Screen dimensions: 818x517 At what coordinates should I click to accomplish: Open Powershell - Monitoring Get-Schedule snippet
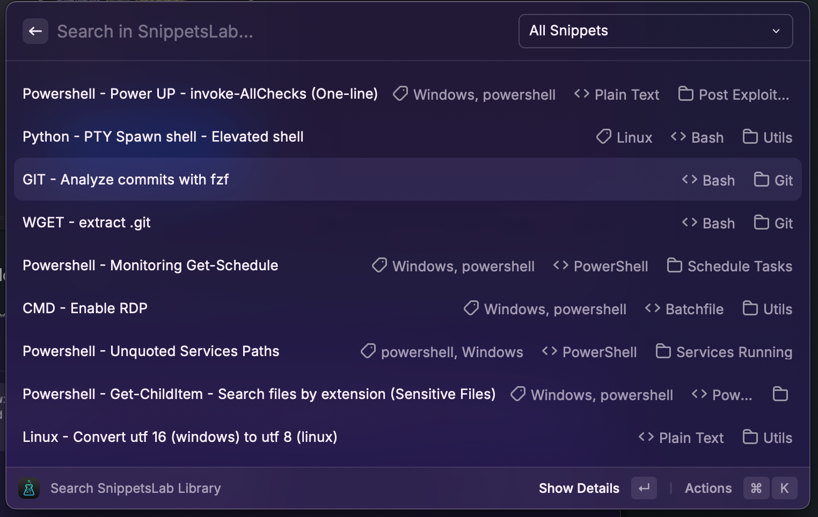coord(150,265)
